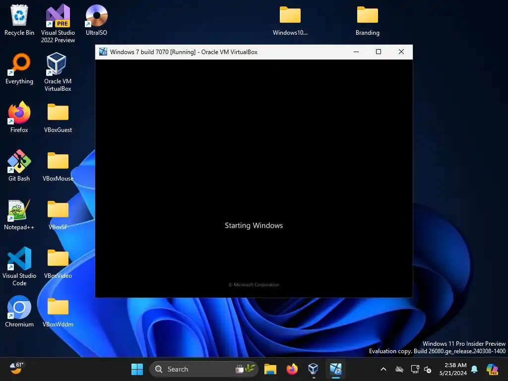The width and height of the screenshot is (508, 381).
Task: Click the muted volume tray icon
Action: point(428,369)
